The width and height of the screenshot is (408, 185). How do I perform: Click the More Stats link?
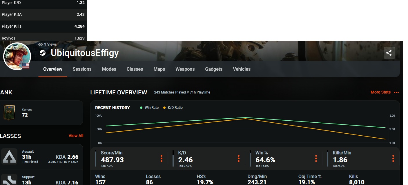tap(385, 92)
